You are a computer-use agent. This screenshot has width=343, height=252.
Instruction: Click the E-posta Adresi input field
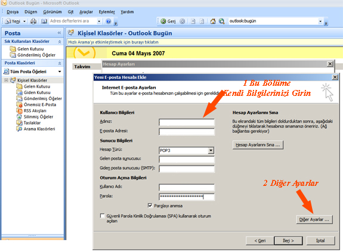point(187,132)
